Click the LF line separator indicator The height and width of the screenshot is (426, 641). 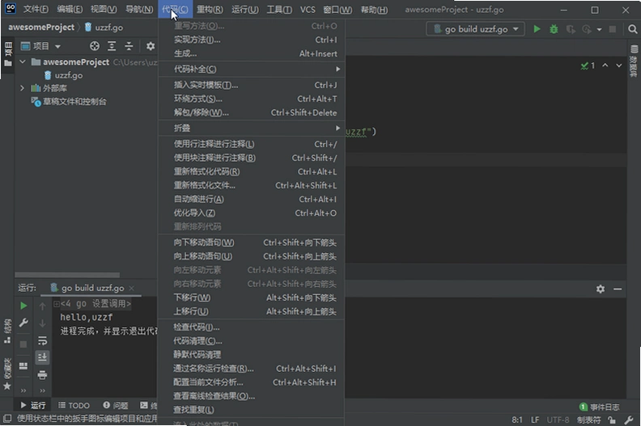535,420
